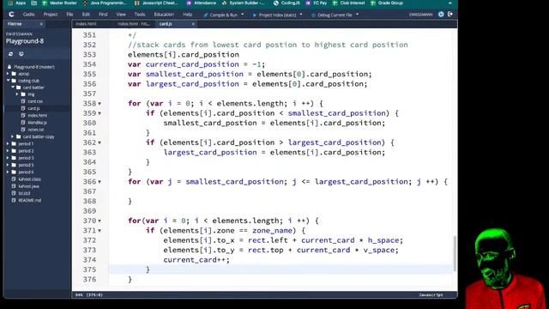Click the img folder icon
This screenshot has height=309, width=549.
(x=23, y=94)
